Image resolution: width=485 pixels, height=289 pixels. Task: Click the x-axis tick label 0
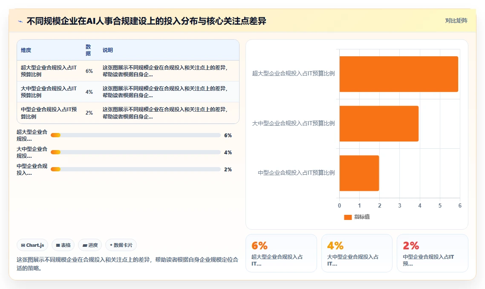point(339,206)
